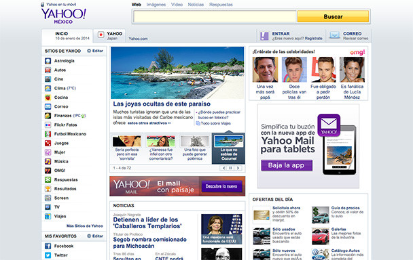Open the Screen icon

(48, 198)
